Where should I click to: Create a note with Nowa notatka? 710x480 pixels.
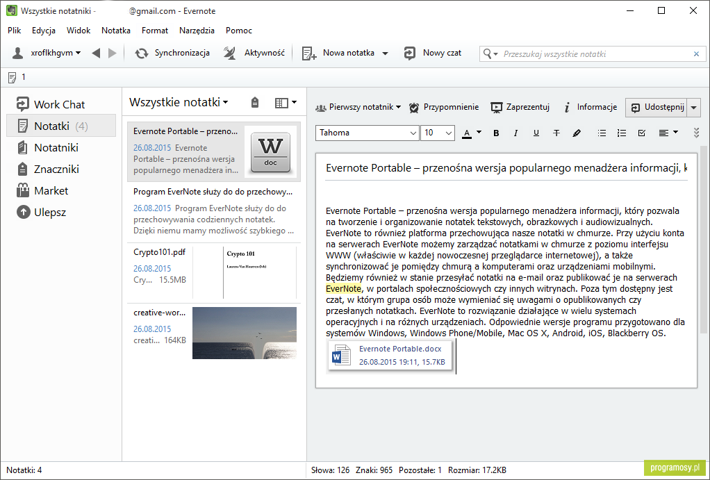(x=338, y=53)
